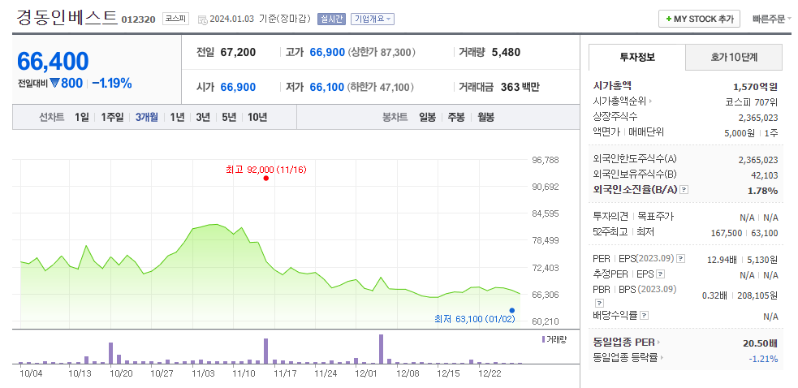The image size is (798, 388).
Task: Click the 코스피 market badge
Action: [175, 19]
